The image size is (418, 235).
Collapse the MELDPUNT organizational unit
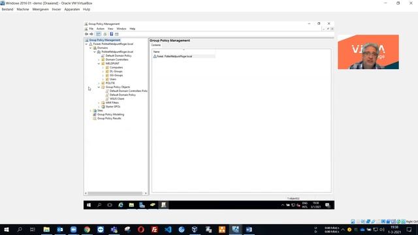pos(99,64)
